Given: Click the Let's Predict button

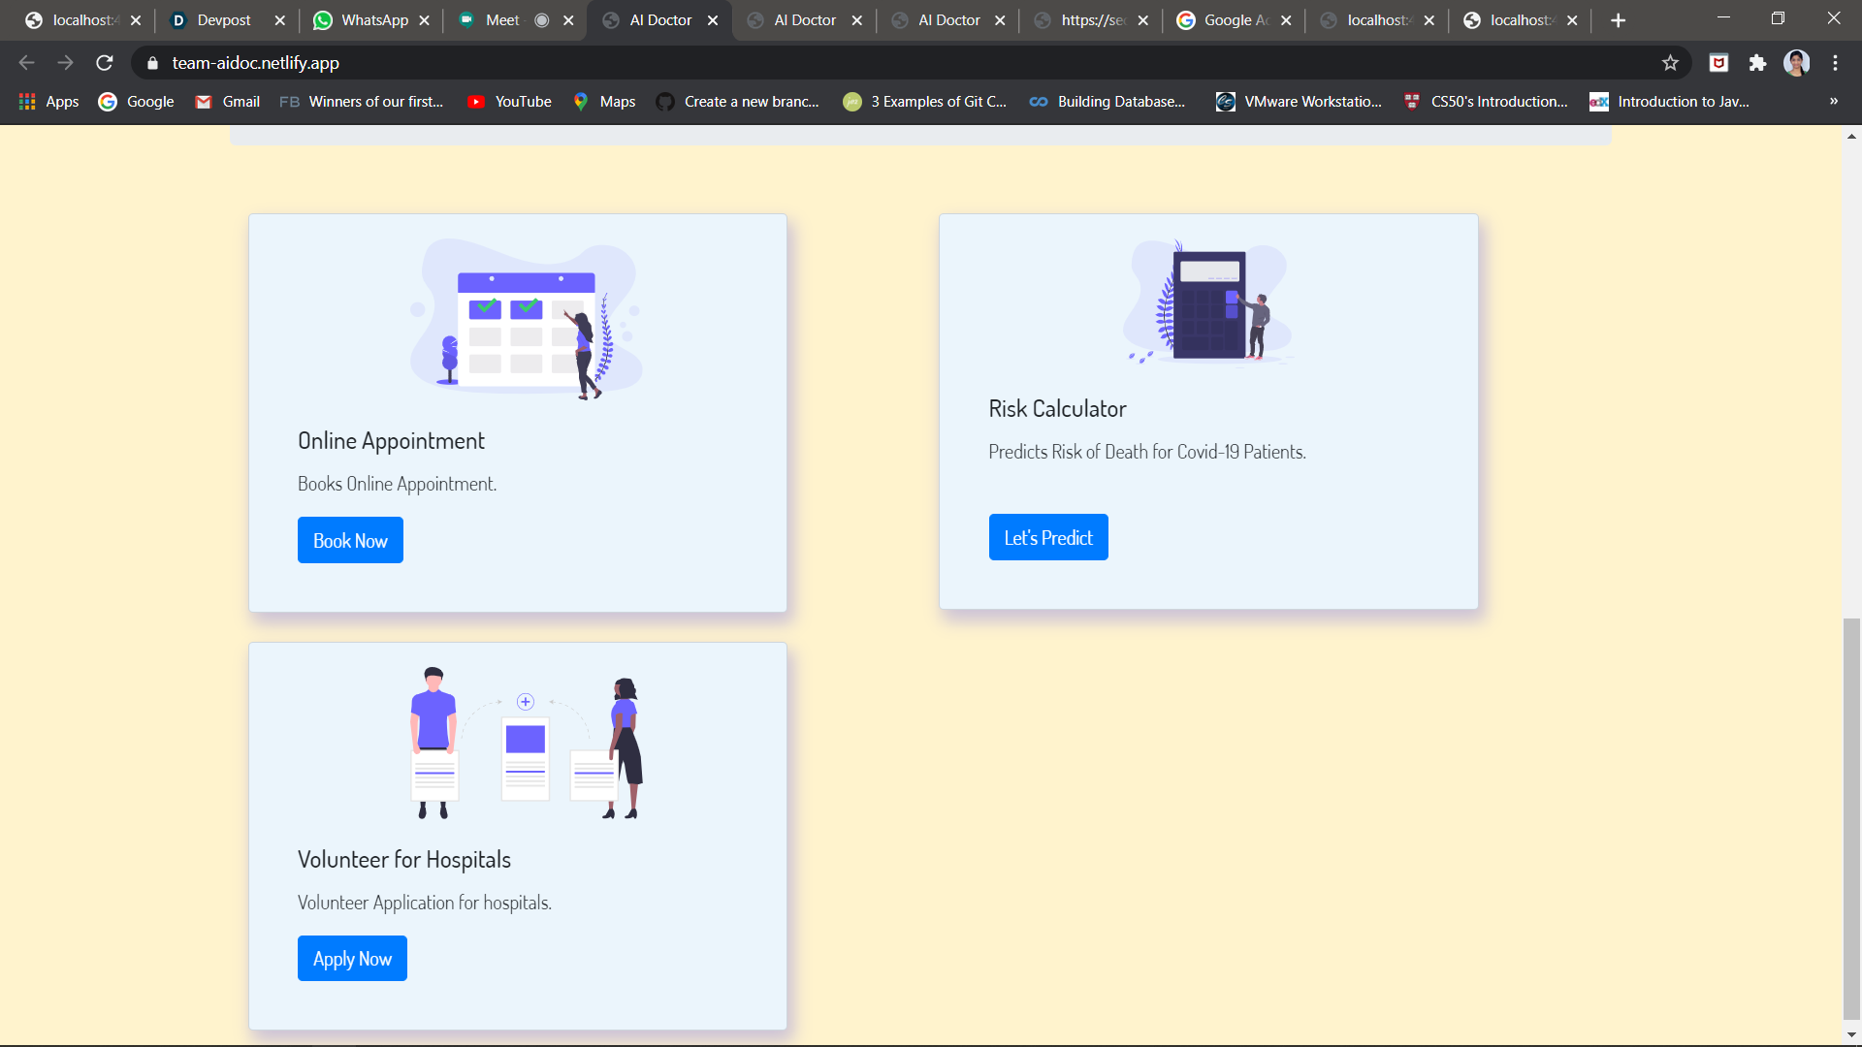Looking at the screenshot, I should click(1047, 537).
